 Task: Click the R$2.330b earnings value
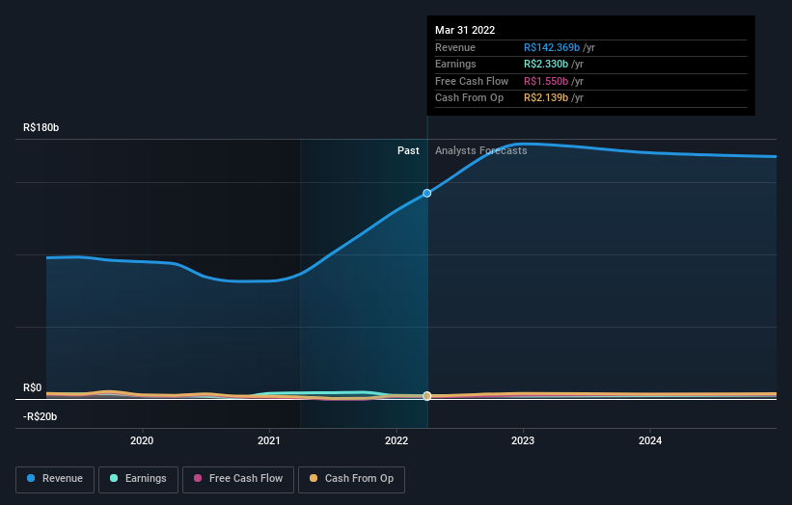coord(546,64)
